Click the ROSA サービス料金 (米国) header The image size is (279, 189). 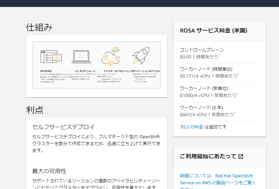(214, 31)
